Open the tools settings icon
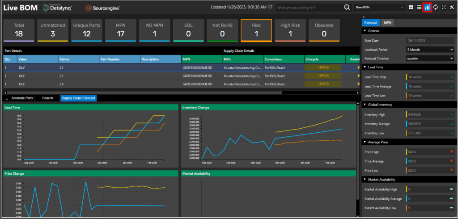This screenshot has width=458, height=219. coord(451,8)
